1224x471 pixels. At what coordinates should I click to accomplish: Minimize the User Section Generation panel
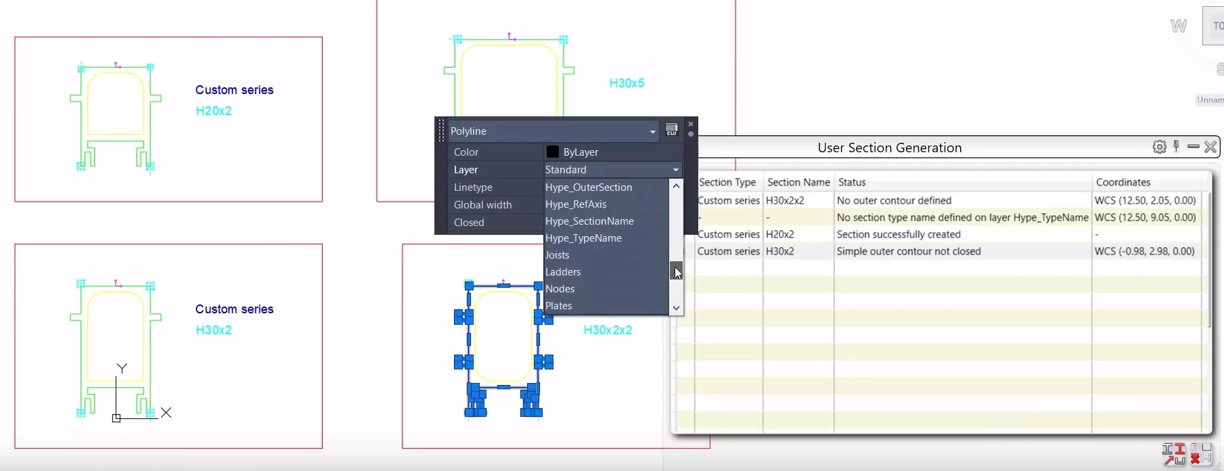[1194, 147]
